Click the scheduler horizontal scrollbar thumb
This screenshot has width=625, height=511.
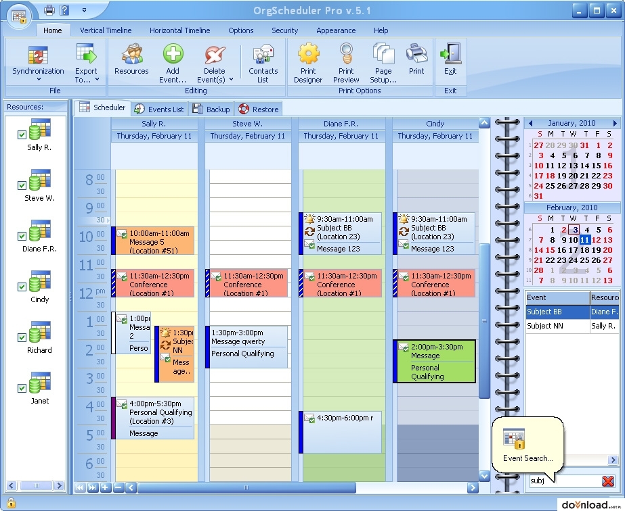click(246, 487)
